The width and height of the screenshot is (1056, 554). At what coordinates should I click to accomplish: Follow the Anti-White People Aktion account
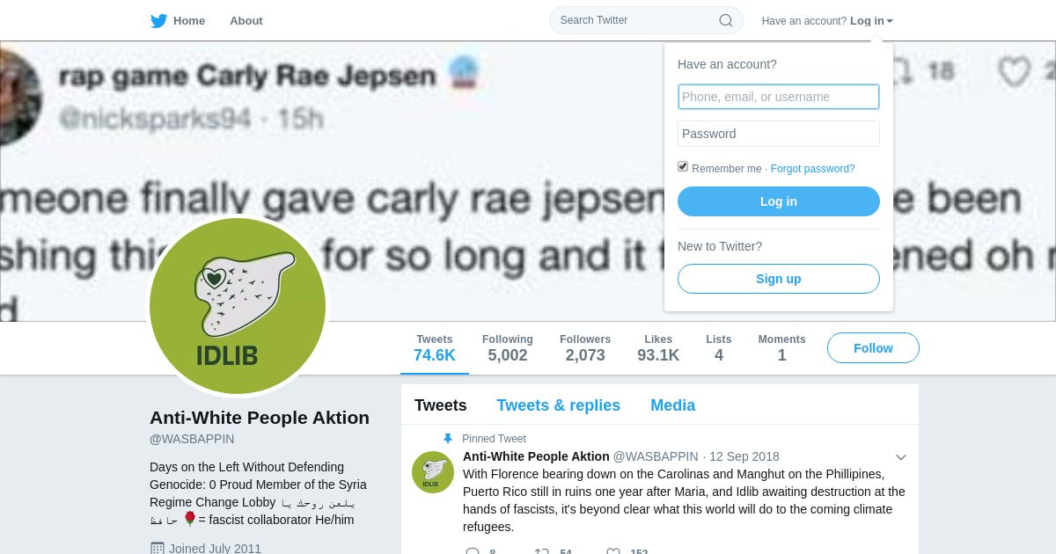click(x=873, y=348)
